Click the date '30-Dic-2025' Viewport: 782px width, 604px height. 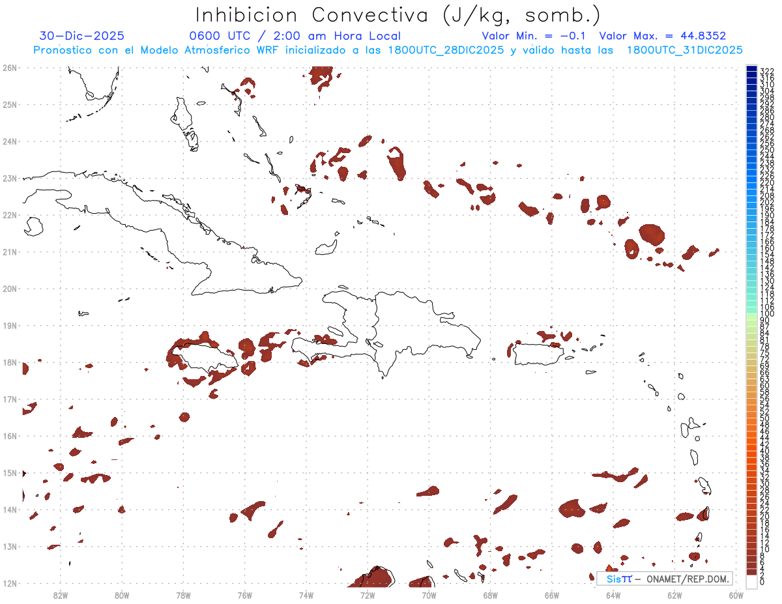tap(82, 36)
